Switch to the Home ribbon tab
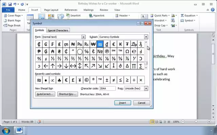217x135 pixels. click(x=22, y=10)
